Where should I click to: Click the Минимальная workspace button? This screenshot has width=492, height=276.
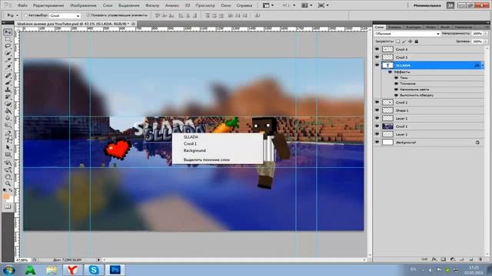[427, 5]
